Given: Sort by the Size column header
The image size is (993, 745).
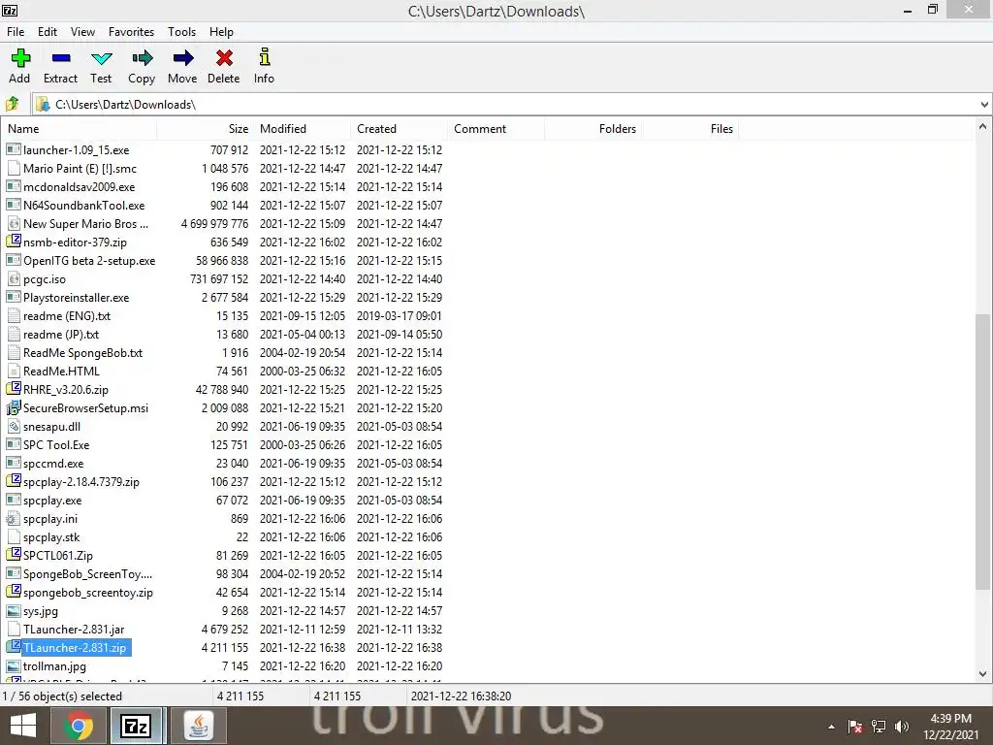Looking at the screenshot, I should 206,129.
